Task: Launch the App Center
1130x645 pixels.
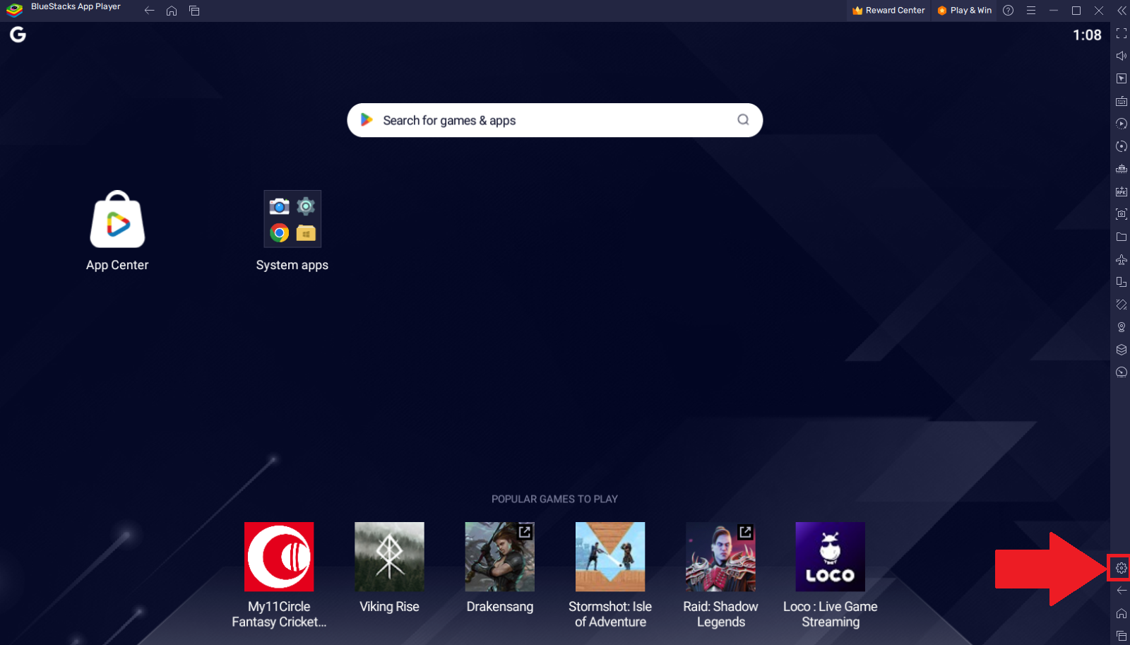Action: [x=117, y=220]
